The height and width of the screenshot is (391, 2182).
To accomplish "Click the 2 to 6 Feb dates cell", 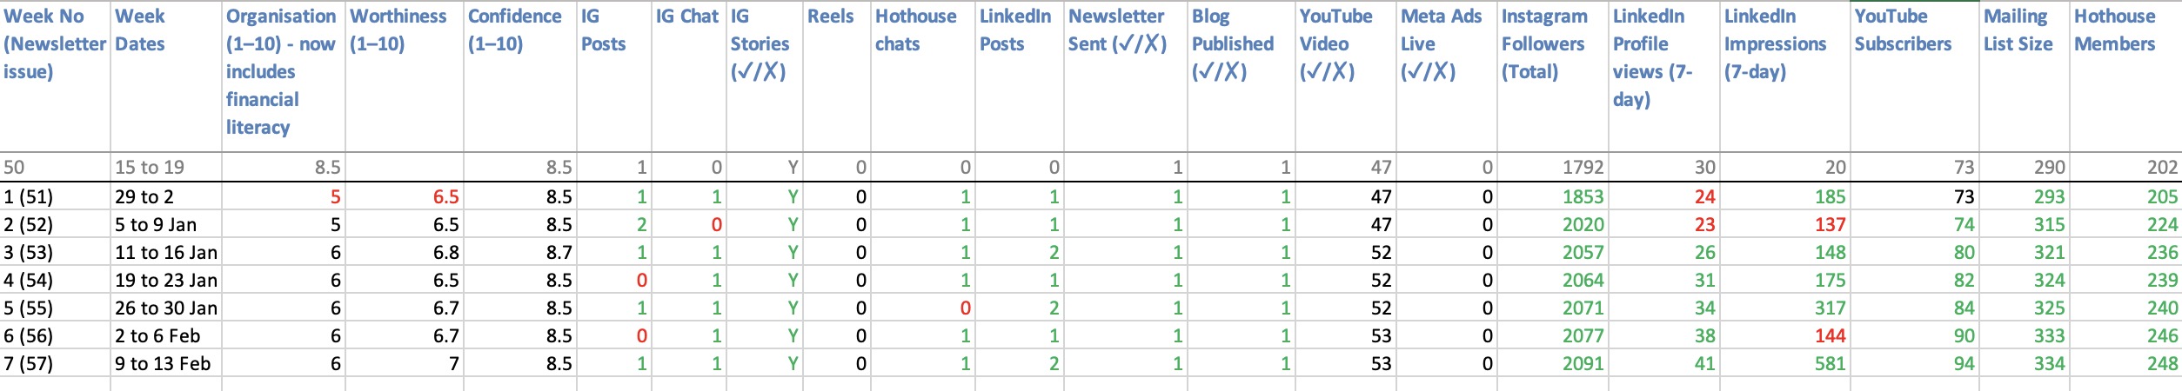I will 165,335.
